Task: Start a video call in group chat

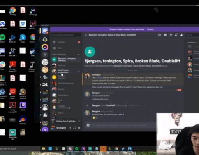Action: (165, 35)
